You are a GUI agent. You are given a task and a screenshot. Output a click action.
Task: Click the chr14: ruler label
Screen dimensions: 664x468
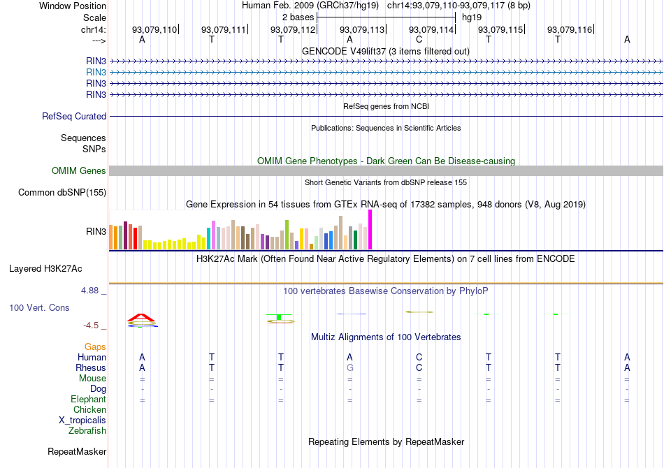pyautogui.click(x=94, y=29)
